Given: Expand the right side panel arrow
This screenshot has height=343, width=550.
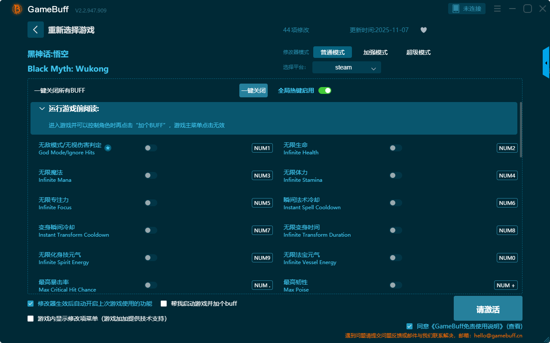Looking at the screenshot, I should point(546,63).
